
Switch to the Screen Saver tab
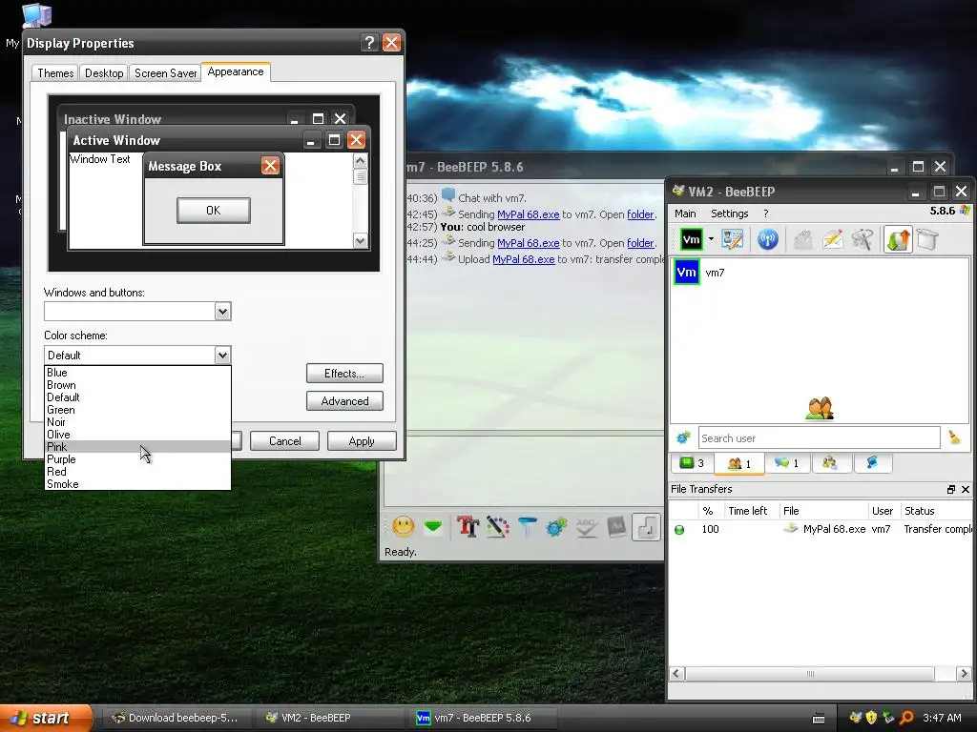click(x=165, y=73)
